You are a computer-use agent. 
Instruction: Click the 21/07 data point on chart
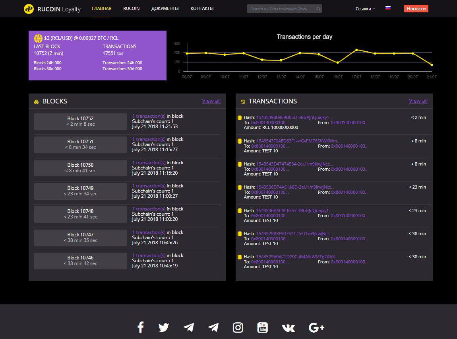432,65
